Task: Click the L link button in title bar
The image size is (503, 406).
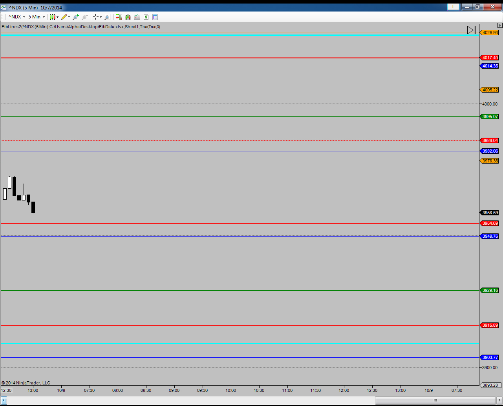Action: pos(454,7)
